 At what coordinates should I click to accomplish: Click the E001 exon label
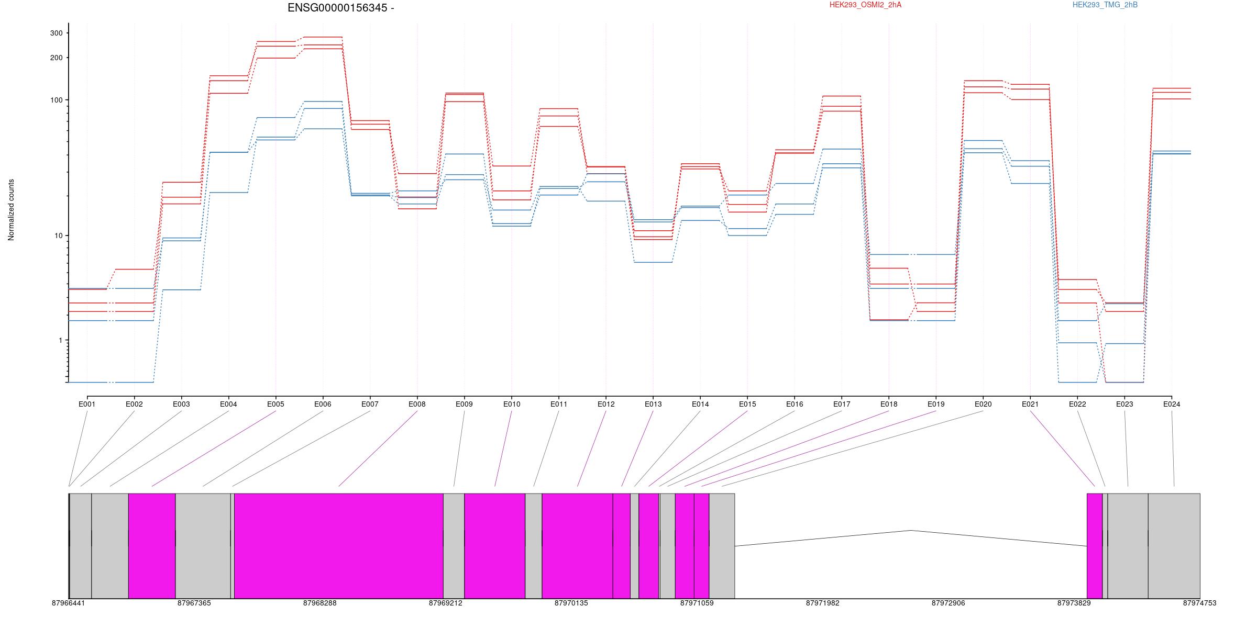pyautogui.click(x=87, y=404)
